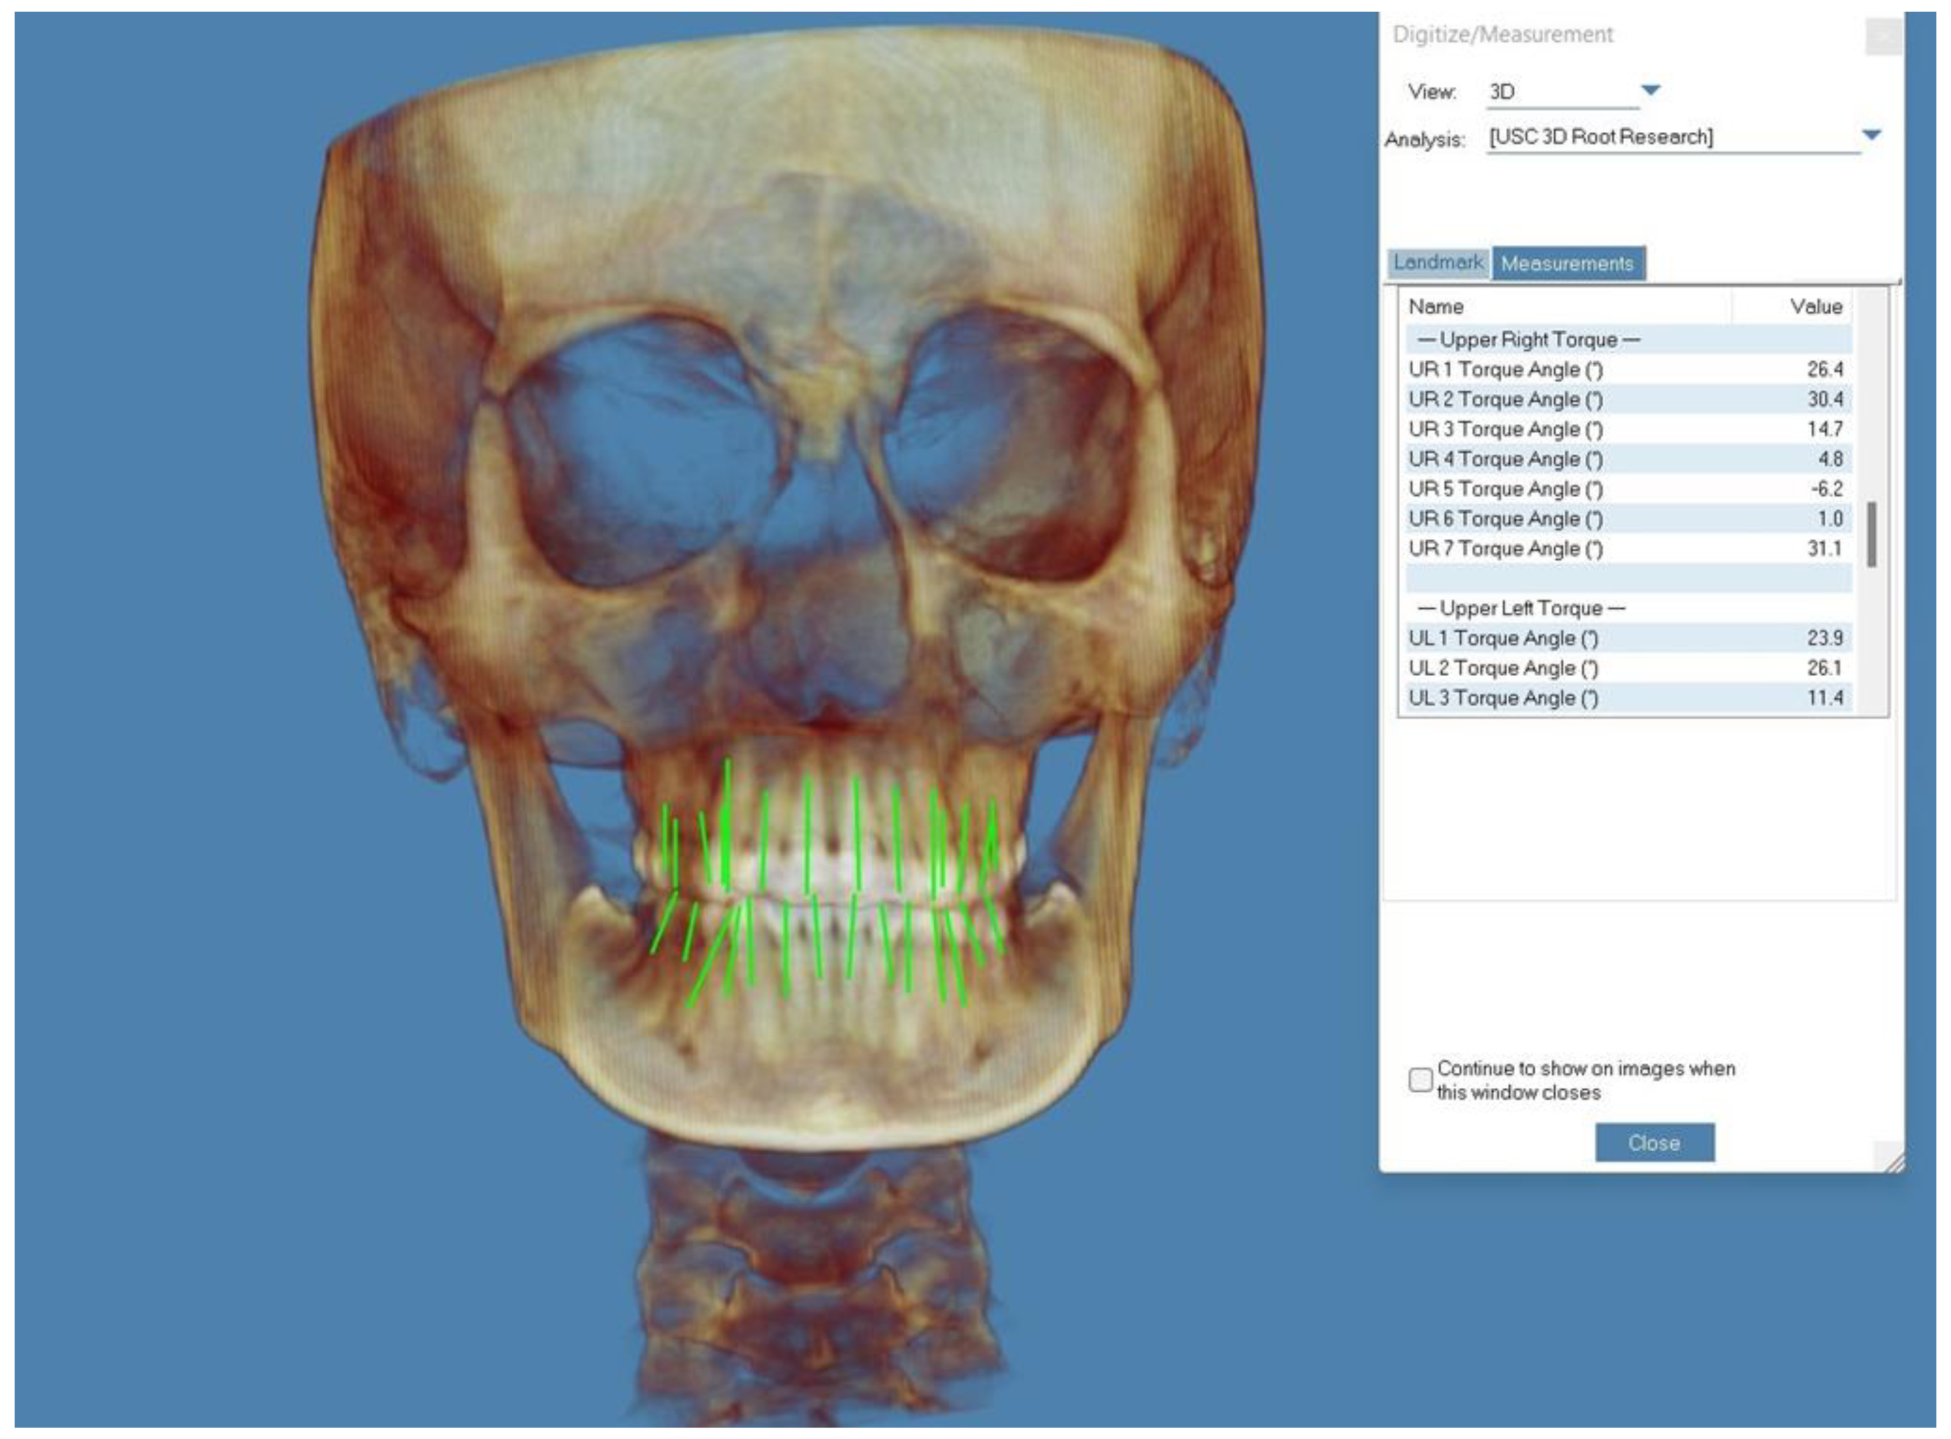The image size is (1951, 1439).
Task: Select the UR 5 Torque Angle row
Action: coord(1628,488)
